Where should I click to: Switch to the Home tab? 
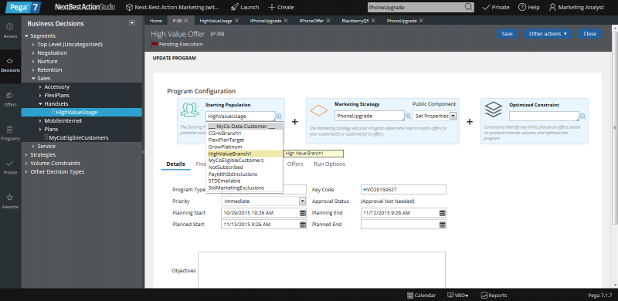point(156,21)
